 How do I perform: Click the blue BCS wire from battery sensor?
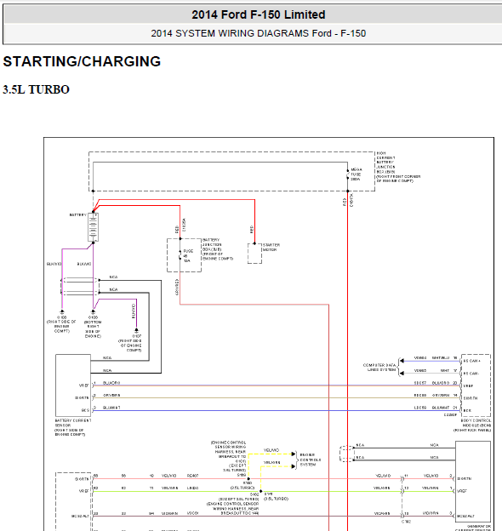276,411
